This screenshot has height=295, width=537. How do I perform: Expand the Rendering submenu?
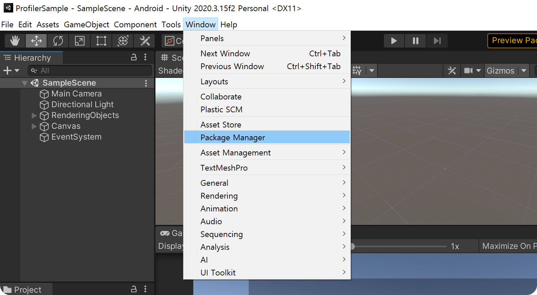(267, 196)
